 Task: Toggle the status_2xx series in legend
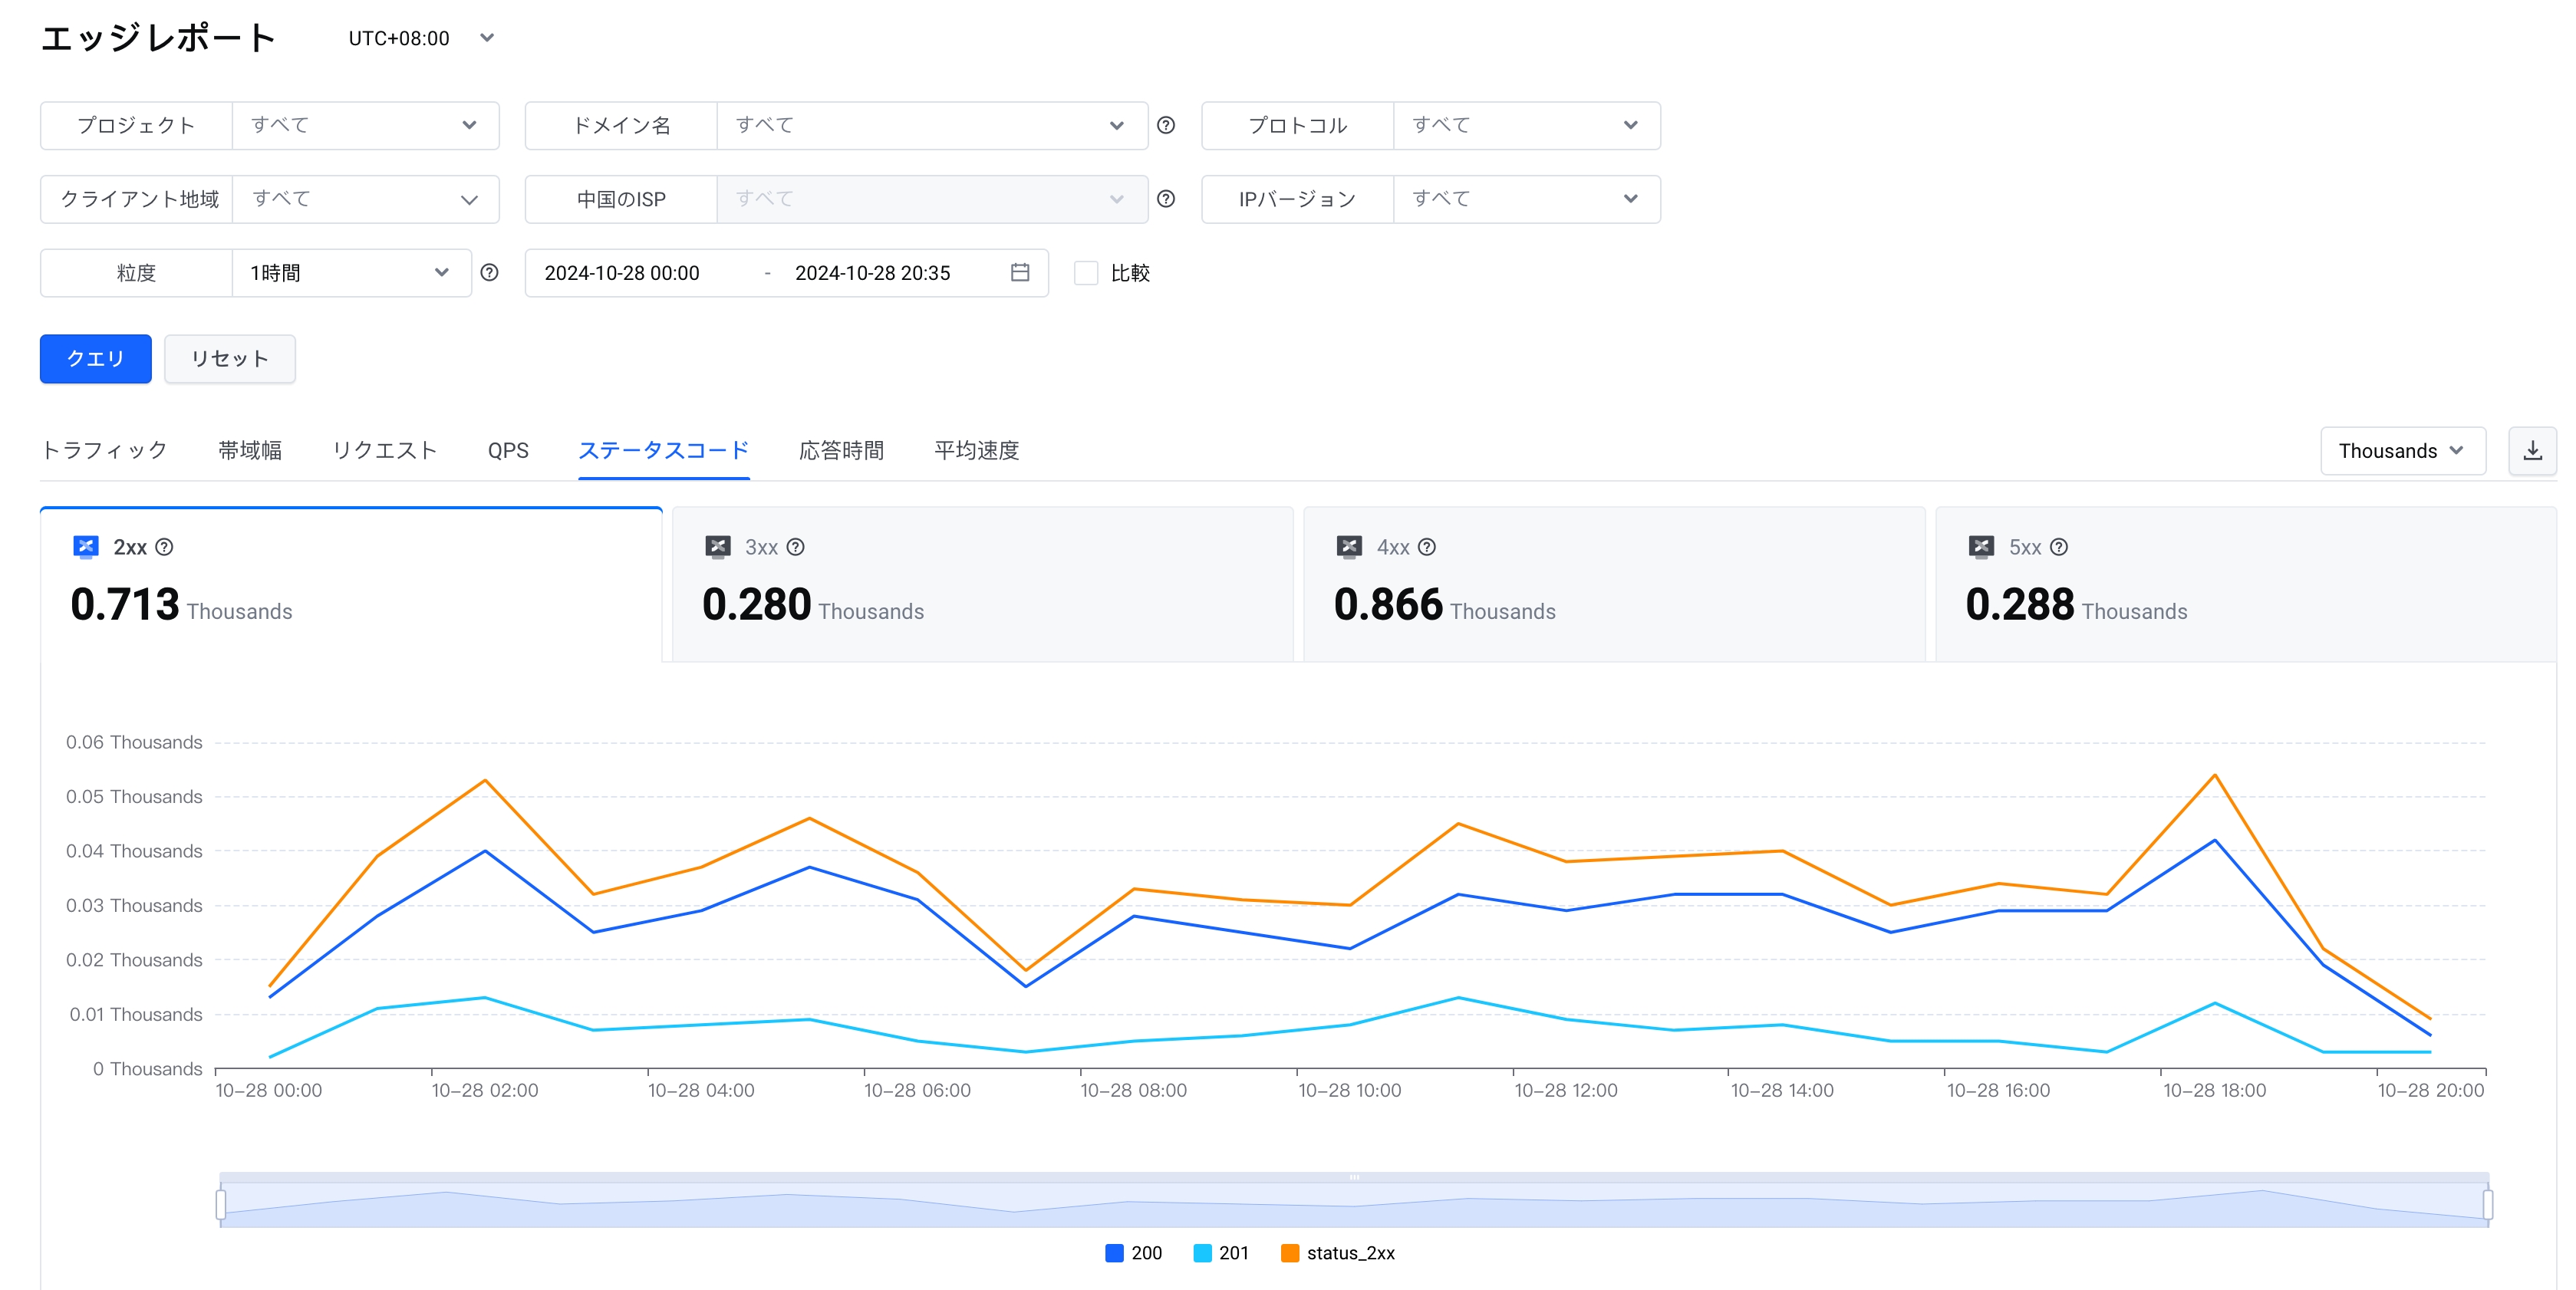click(1338, 1253)
